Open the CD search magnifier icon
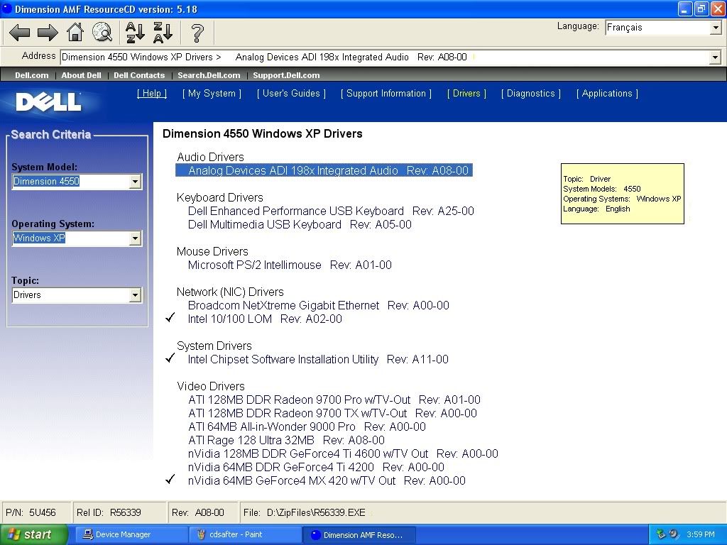Screen dimensions: 727x545 coord(102,33)
